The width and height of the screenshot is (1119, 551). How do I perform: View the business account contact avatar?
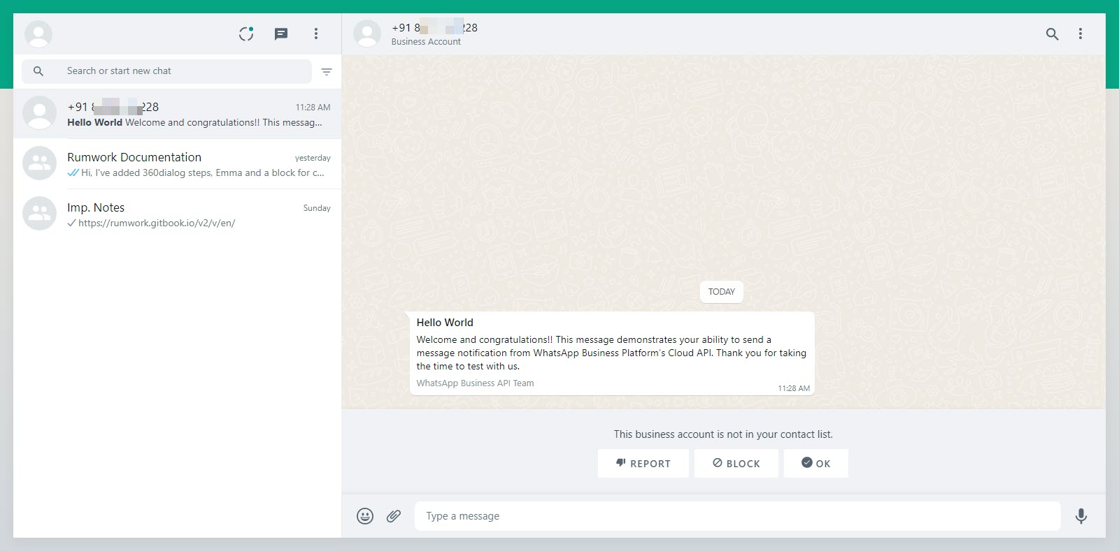367,34
